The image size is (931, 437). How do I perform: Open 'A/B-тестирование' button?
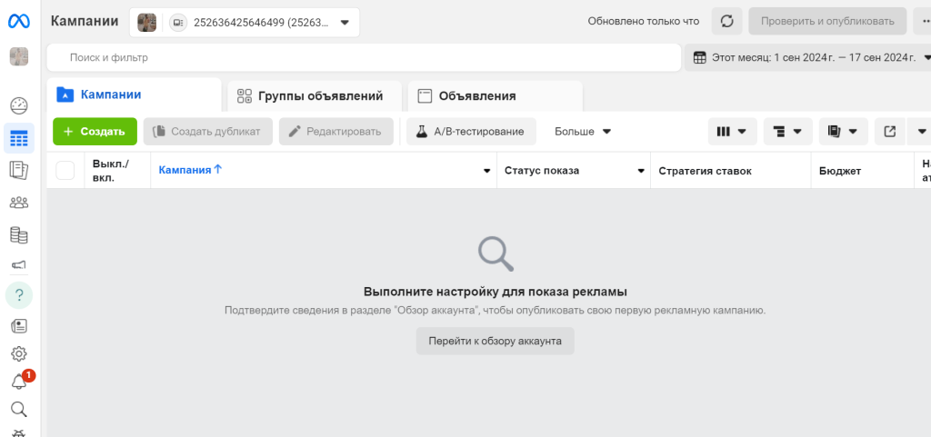click(x=472, y=132)
